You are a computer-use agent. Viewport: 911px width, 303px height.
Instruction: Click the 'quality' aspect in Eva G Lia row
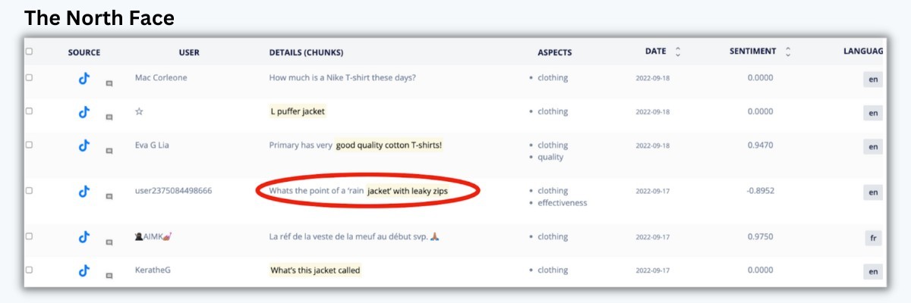click(550, 158)
